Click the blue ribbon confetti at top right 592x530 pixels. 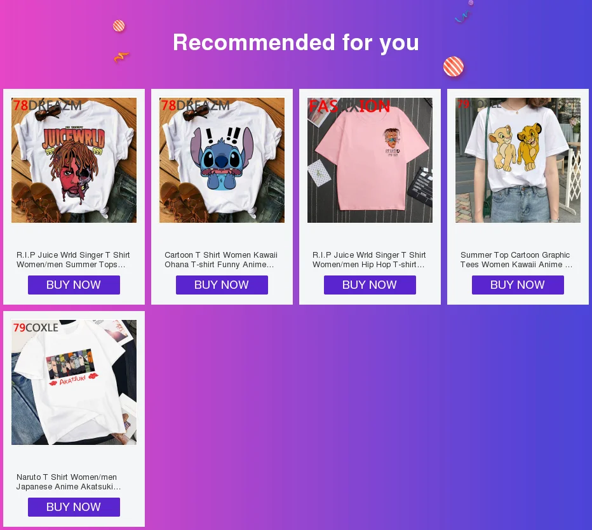pyautogui.click(x=462, y=17)
